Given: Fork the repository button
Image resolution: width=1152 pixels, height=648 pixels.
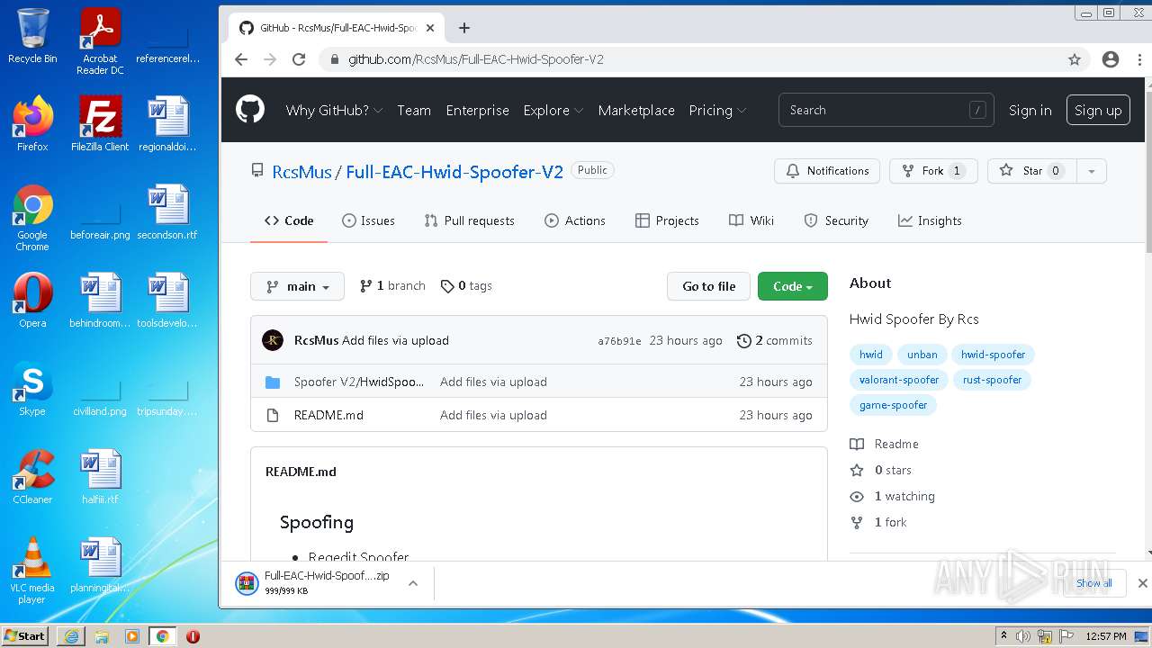Looking at the screenshot, I should click(x=933, y=171).
